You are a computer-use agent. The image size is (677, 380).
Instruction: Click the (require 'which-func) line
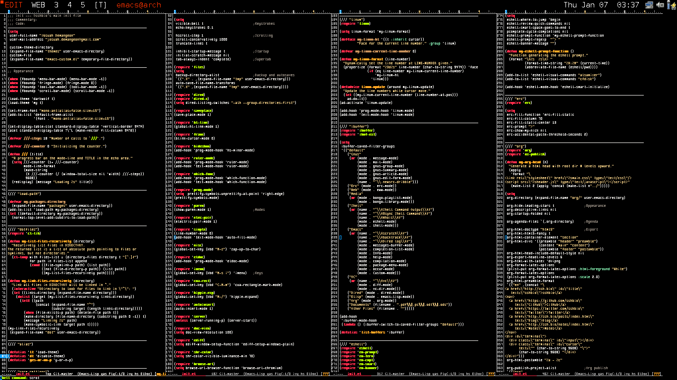(195, 174)
